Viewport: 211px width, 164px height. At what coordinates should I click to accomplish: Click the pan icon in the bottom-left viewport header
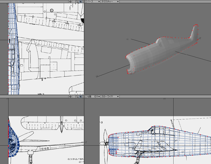pos(70,96)
